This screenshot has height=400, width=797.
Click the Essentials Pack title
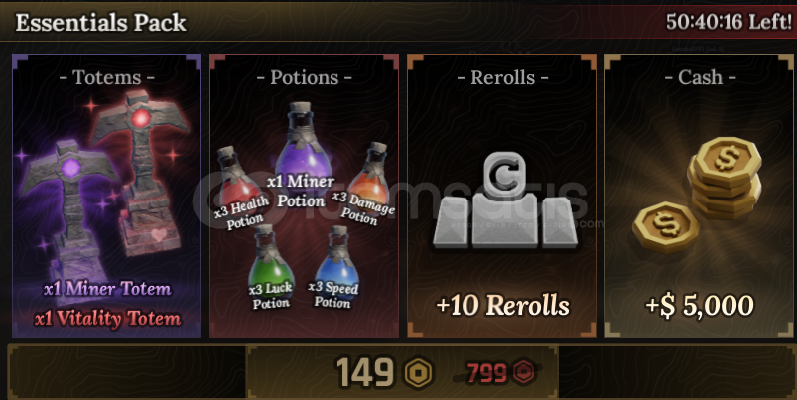pyautogui.click(x=100, y=23)
